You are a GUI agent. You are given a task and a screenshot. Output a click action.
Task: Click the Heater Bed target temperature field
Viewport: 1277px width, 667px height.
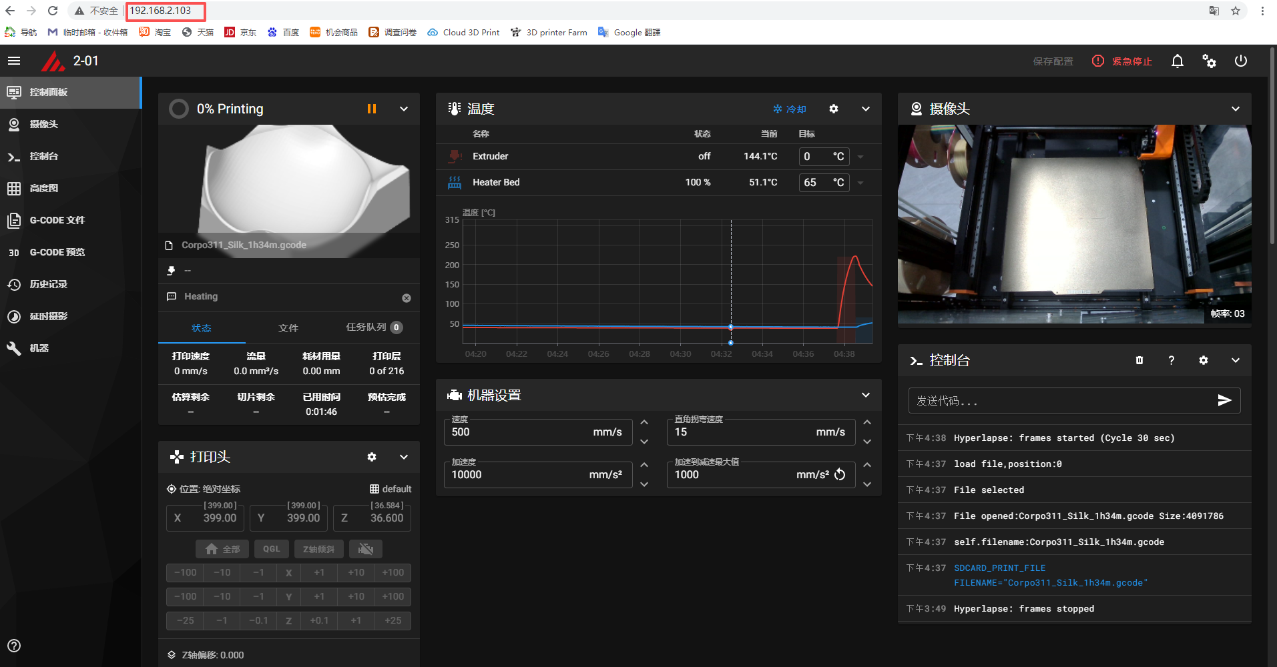(815, 182)
